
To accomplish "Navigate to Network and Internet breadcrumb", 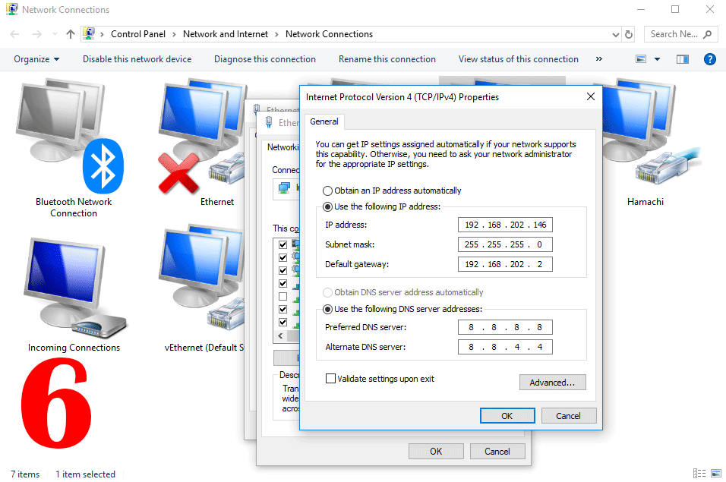I will click(225, 34).
